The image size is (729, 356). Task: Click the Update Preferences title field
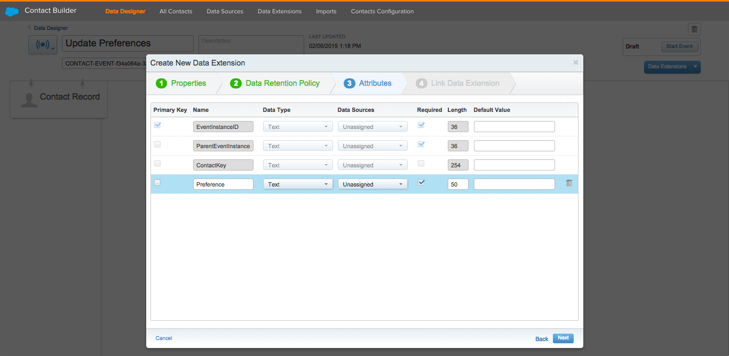coord(128,43)
